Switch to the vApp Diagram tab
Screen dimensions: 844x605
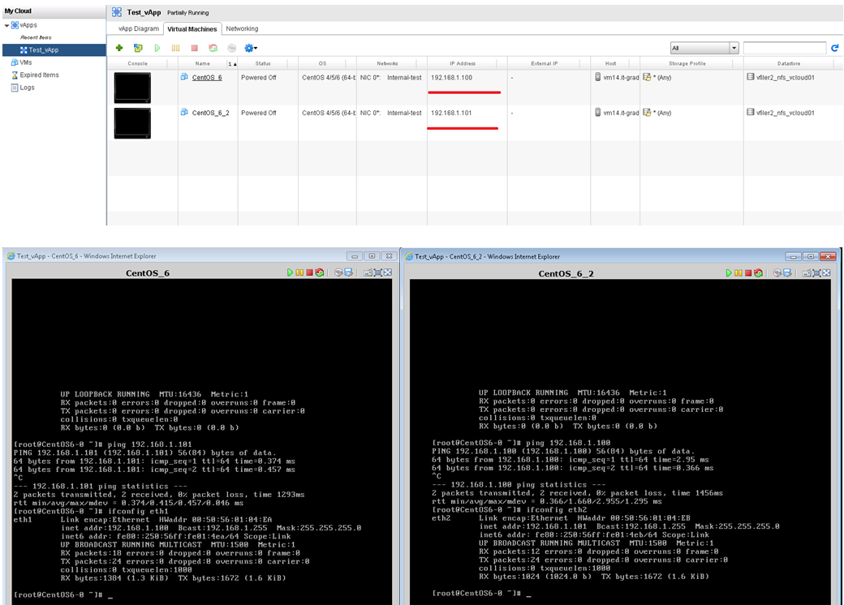(134, 28)
